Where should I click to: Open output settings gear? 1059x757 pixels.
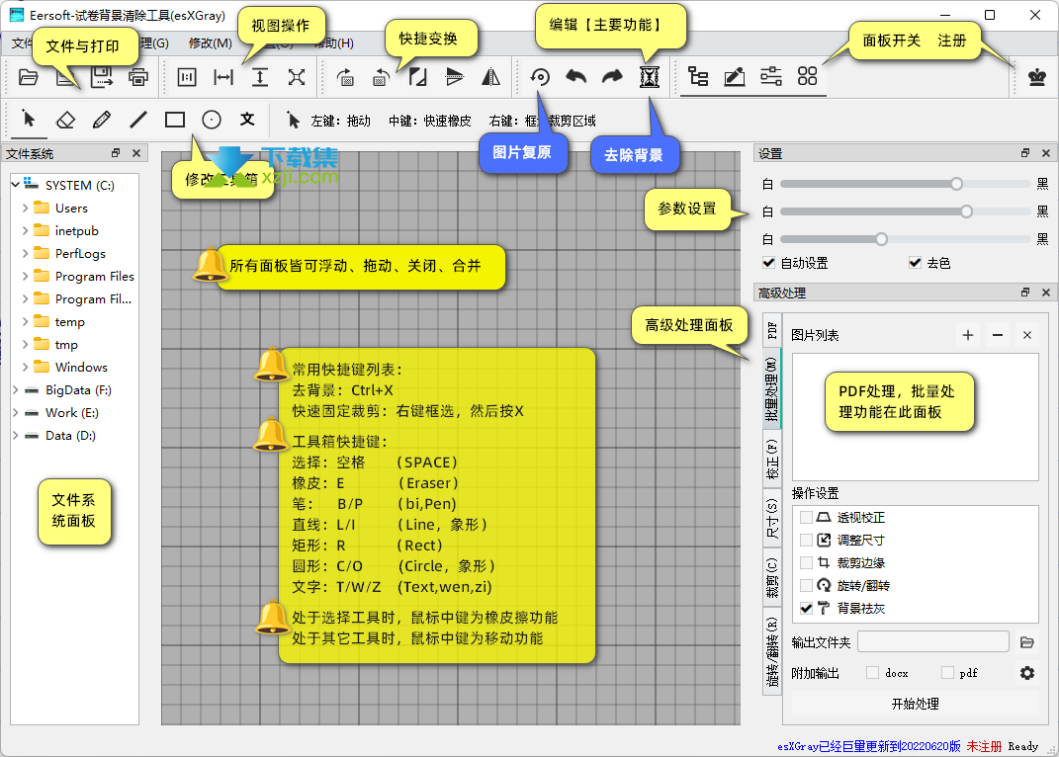1027,673
